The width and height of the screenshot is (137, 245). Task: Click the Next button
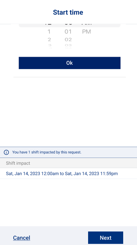tap(106, 237)
